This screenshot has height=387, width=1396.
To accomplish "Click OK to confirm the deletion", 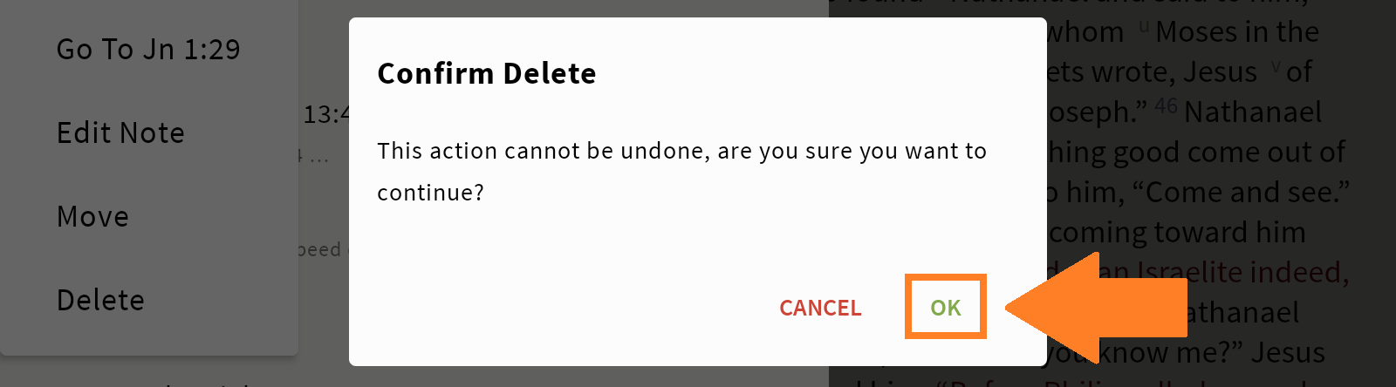I will pos(945,307).
